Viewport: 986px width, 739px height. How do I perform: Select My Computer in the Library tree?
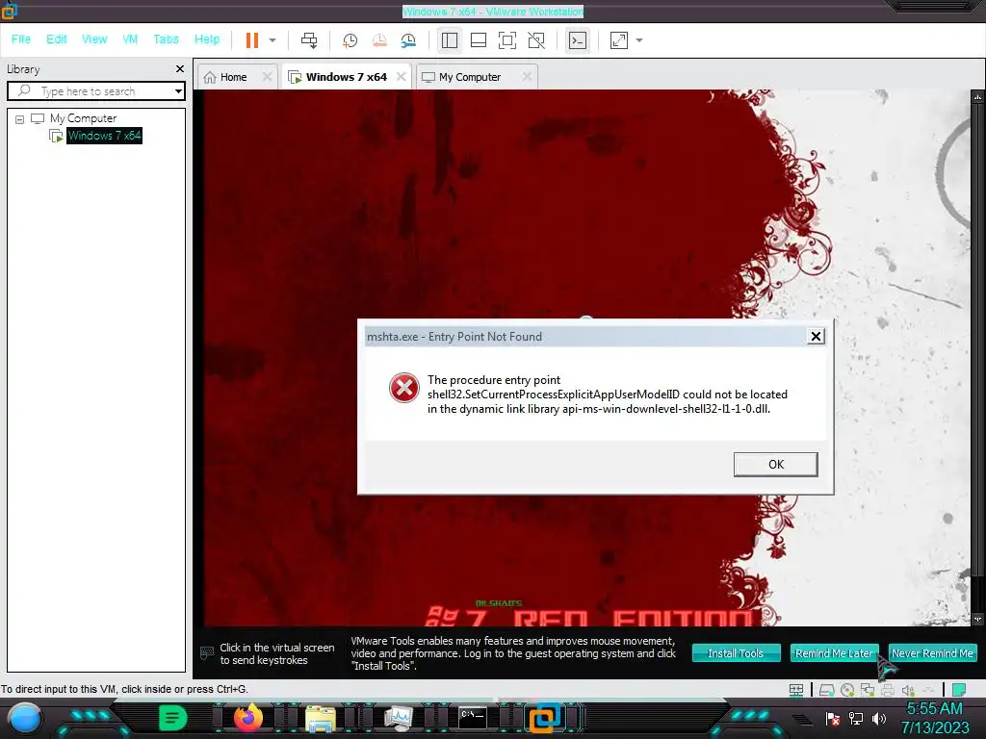(83, 118)
